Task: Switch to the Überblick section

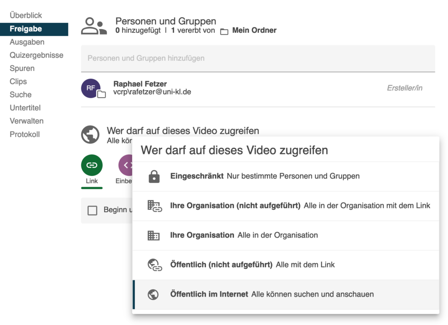Action: click(27, 15)
